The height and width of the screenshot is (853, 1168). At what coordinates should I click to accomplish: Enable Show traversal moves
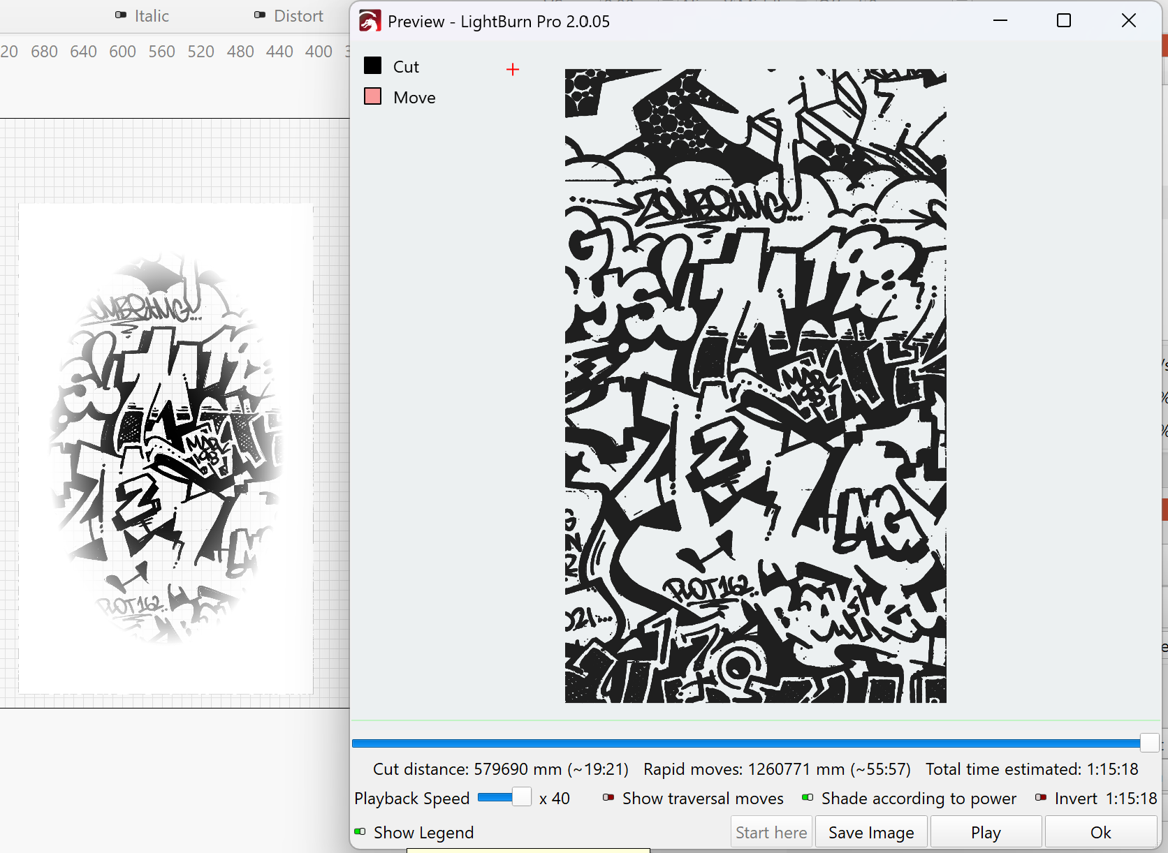(x=608, y=798)
